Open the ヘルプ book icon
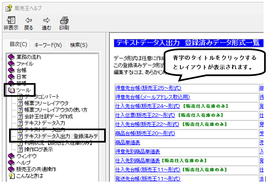Screen dimensions: 268x184 [x=12, y=162]
